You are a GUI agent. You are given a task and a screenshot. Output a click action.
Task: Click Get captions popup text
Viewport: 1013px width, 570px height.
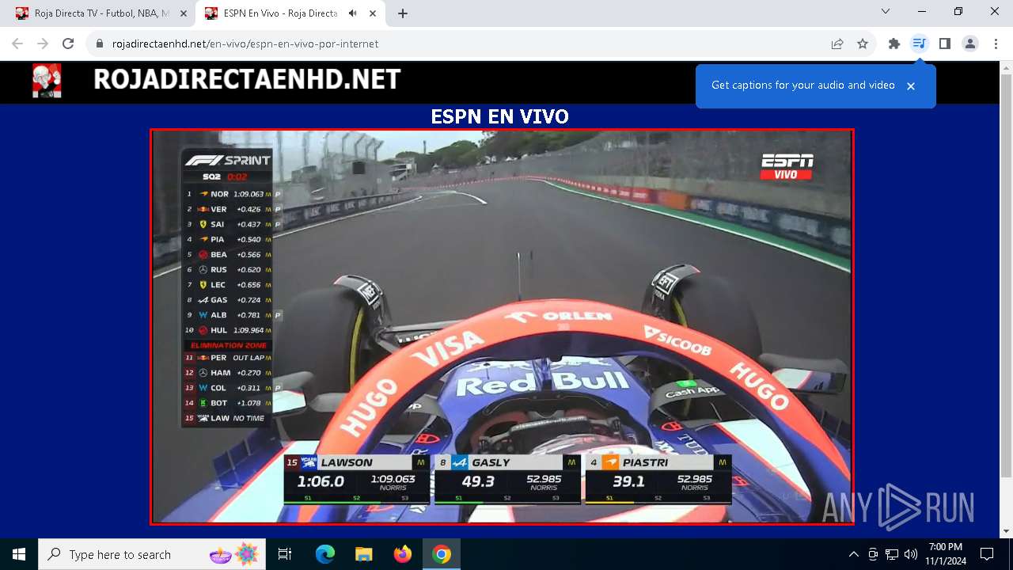[x=803, y=85]
